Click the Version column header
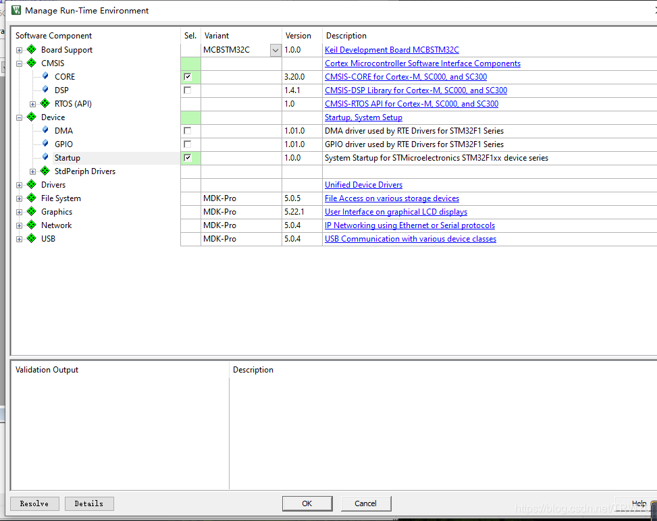 [298, 36]
